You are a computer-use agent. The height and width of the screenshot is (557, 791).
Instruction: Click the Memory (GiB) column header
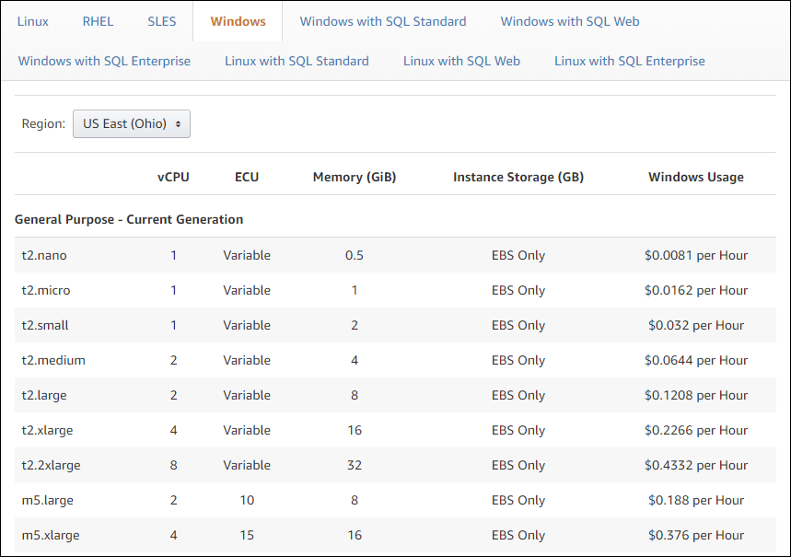point(354,177)
